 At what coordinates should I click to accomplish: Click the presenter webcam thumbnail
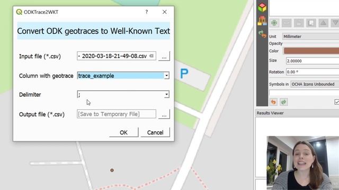[x=303, y=163]
